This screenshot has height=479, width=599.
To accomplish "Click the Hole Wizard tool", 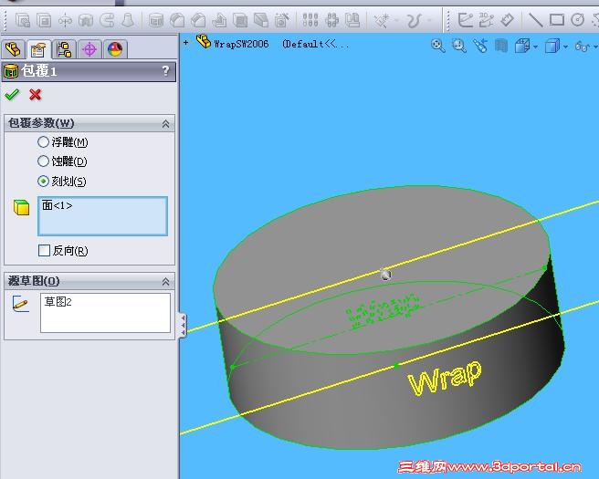I will [x=281, y=20].
